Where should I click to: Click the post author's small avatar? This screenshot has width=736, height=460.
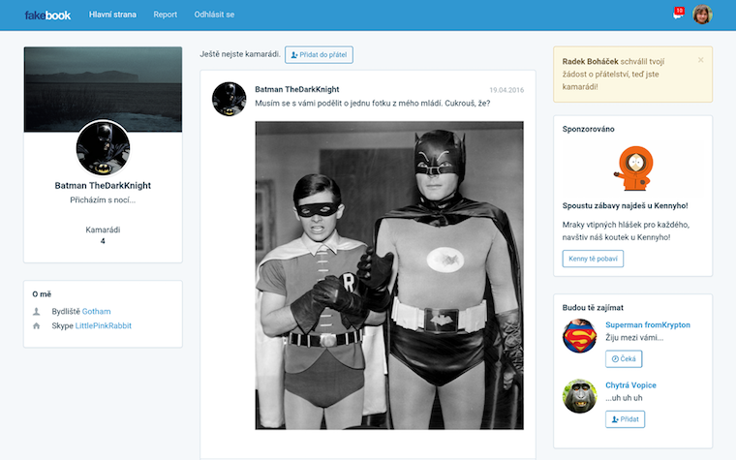click(230, 99)
